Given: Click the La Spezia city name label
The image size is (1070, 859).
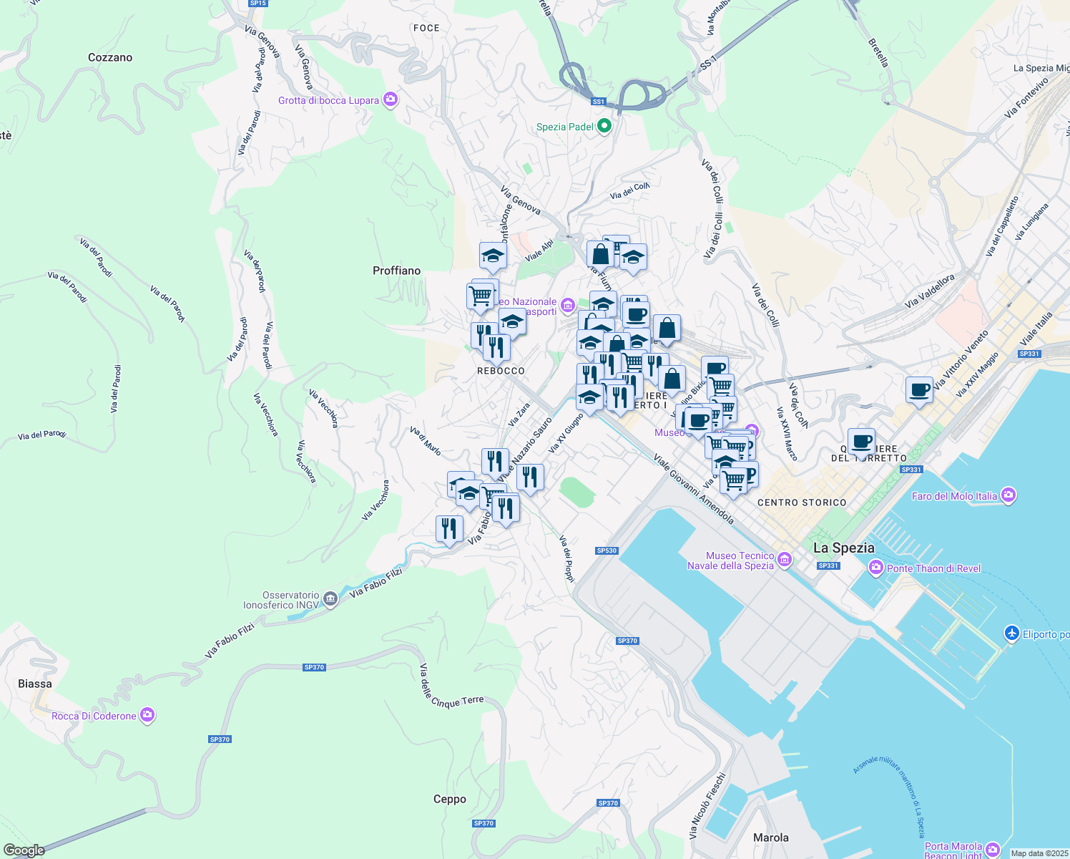Looking at the screenshot, I should click(x=844, y=548).
